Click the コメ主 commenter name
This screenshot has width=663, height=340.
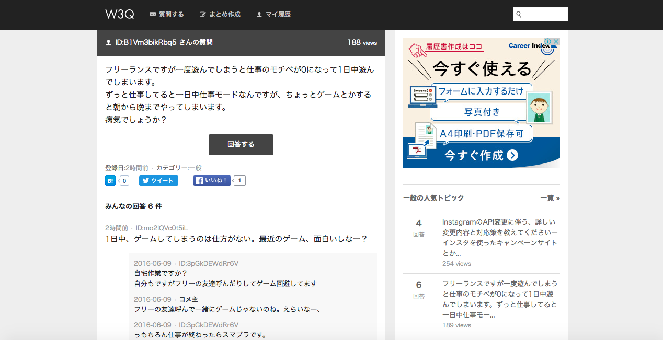click(x=188, y=300)
